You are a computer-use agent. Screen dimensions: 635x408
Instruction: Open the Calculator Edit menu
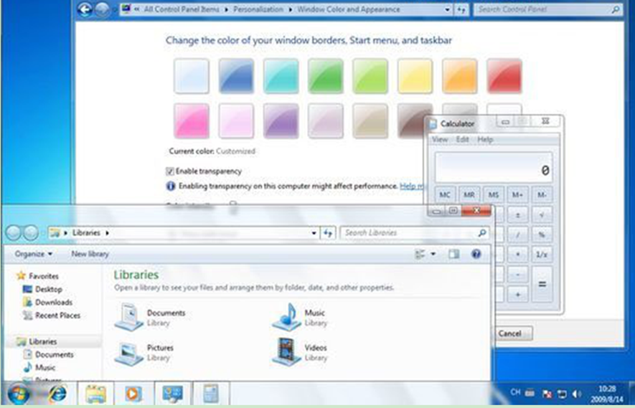(x=463, y=140)
